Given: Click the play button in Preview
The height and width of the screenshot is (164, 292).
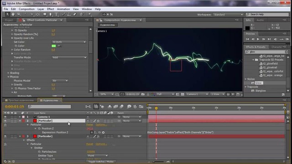Looking at the screenshot, I should click(x=258, y=39).
